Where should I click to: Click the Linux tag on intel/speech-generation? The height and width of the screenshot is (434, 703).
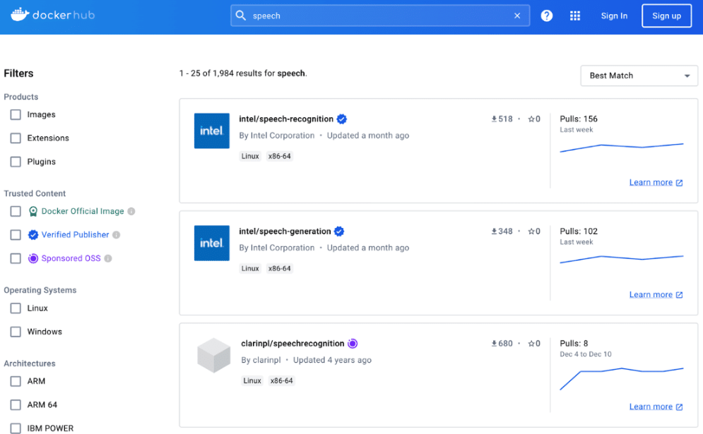[250, 269]
